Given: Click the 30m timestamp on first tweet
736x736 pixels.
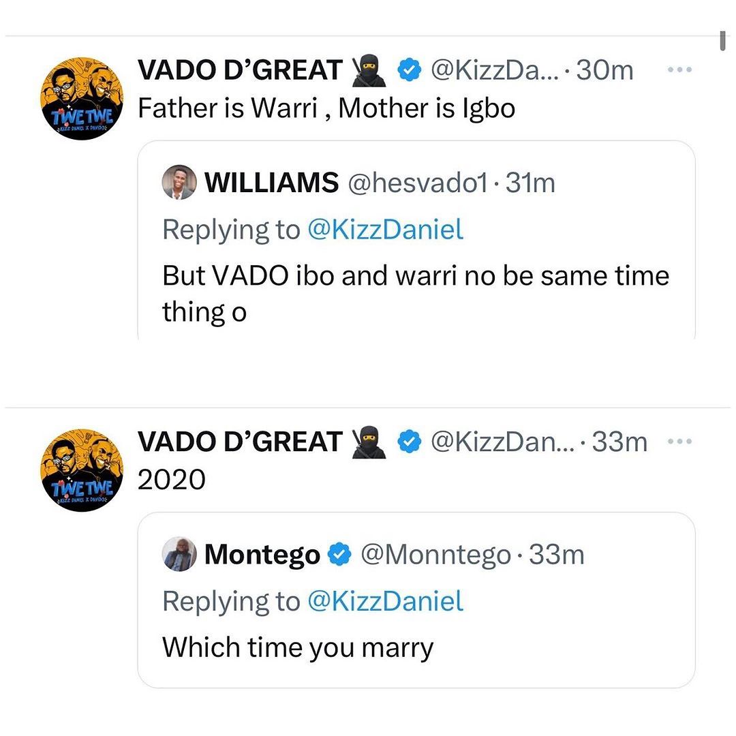Looking at the screenshot, I should coord(605,70).
